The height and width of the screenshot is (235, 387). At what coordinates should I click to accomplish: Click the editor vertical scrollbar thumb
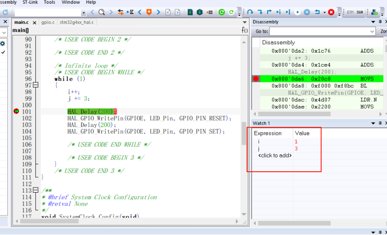tap(244, 133)
